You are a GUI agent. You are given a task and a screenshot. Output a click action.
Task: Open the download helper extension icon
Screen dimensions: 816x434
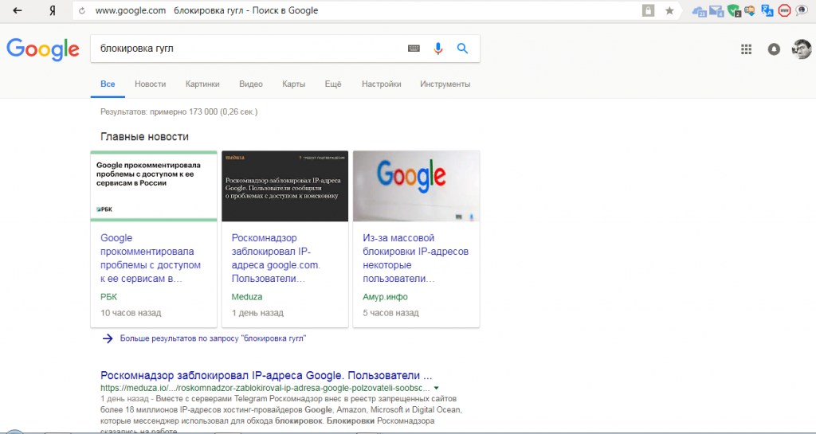pos(750,10)
